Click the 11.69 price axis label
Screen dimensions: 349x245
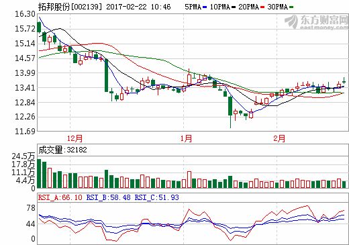coord(25,132)
